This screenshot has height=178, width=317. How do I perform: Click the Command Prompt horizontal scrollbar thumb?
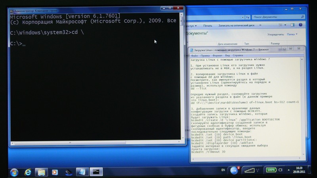coord(70,143)
